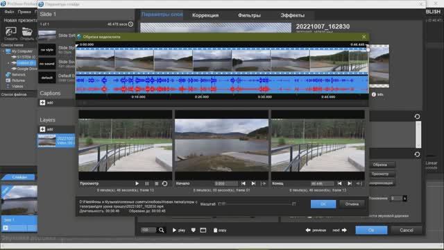This screenshot has width=444, height=250.
Task: Select the 20221007 video layer
Action: [56, 140]
